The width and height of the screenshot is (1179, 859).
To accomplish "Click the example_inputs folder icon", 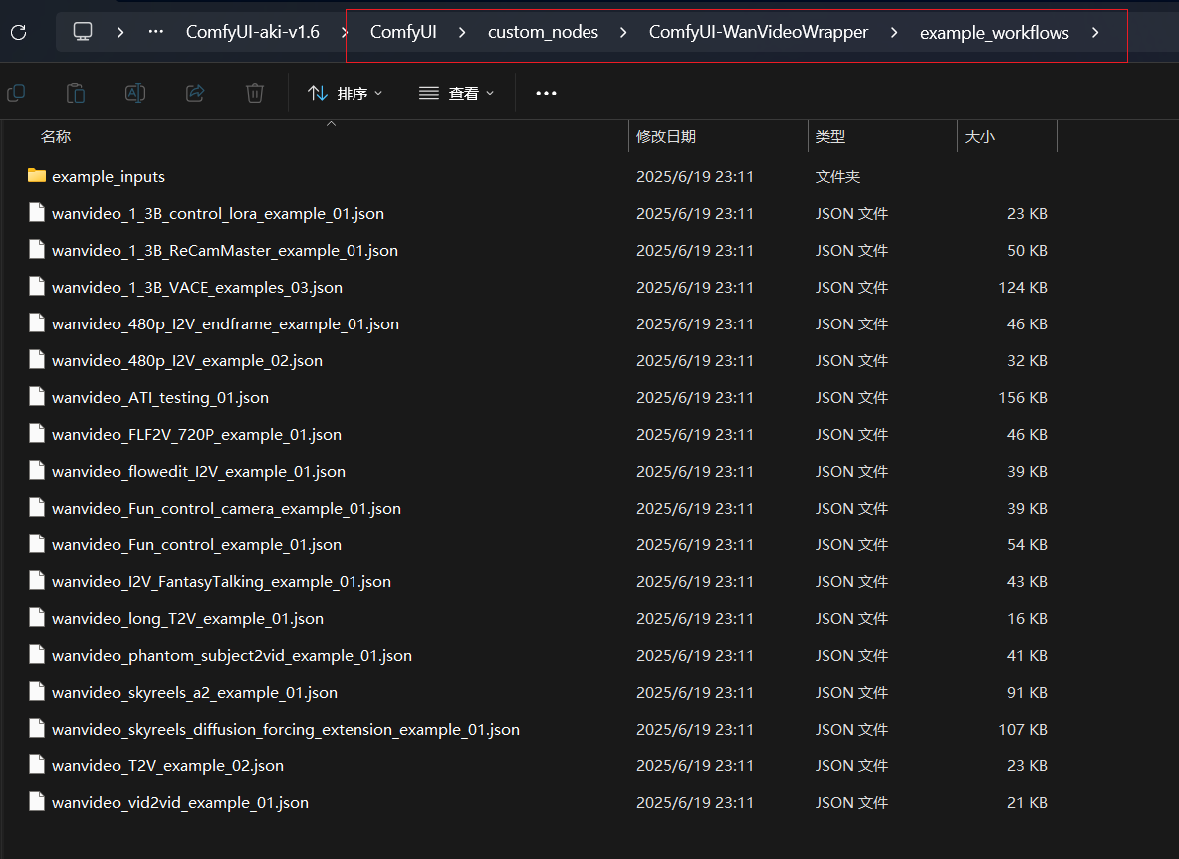I will (x=36, y=176).
